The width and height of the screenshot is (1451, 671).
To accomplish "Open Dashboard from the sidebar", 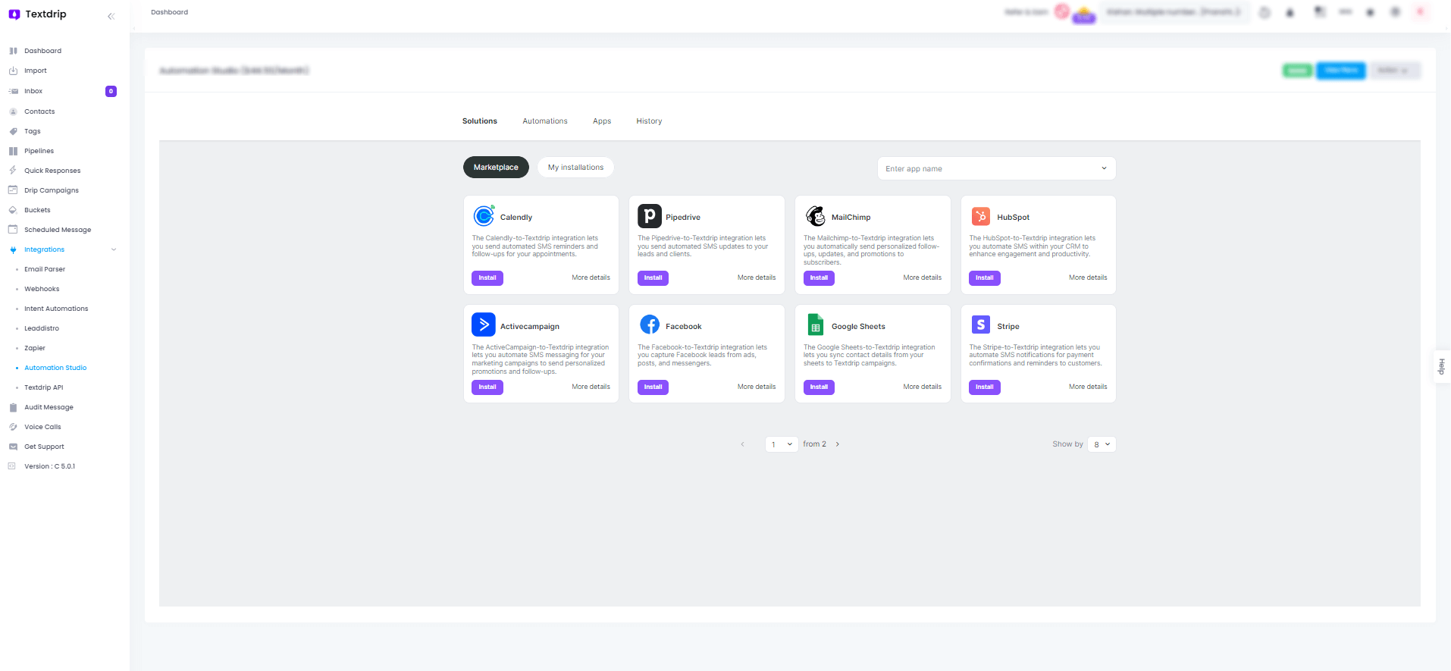I will (x=42, y=51).
